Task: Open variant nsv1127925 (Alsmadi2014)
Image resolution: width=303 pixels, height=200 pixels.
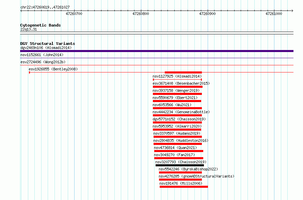Action: [177, 76]
